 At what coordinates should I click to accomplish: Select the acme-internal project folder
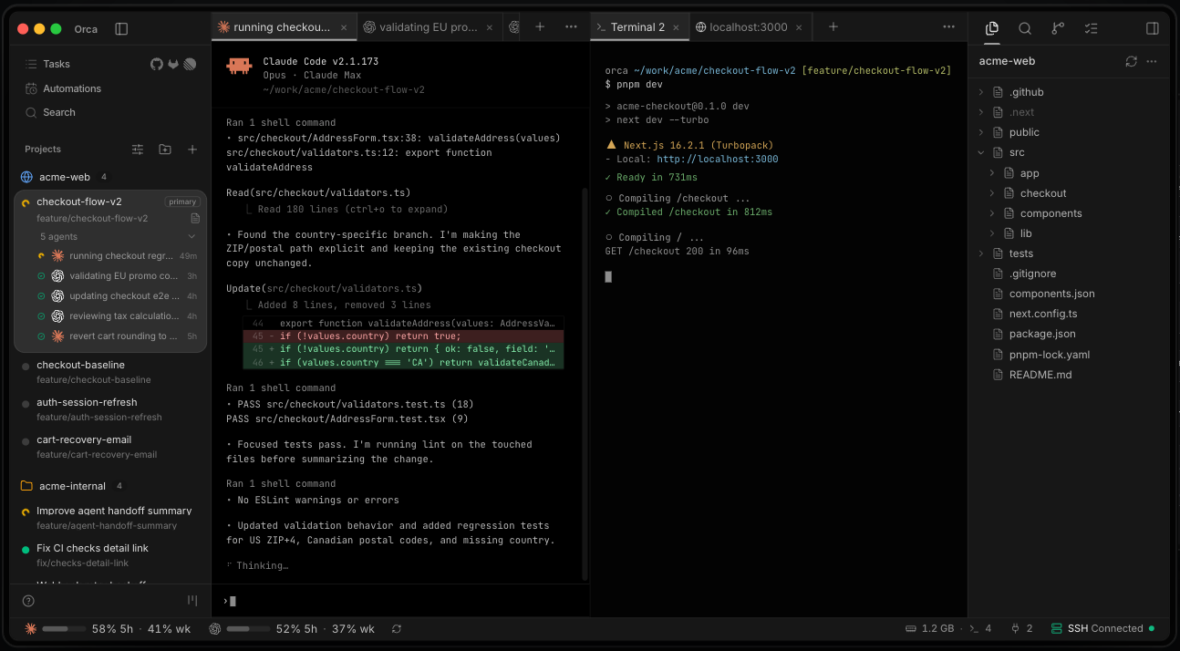[72, 486]
